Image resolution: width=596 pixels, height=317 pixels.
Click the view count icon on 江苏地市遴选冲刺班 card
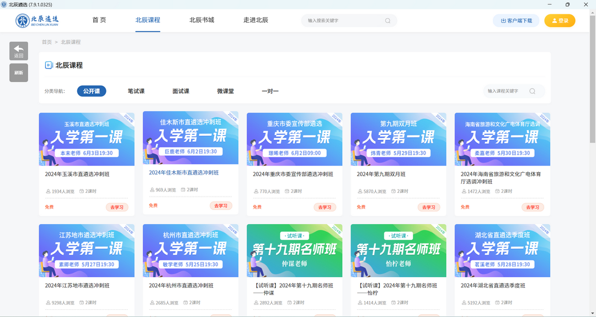(x=48, y=303)
